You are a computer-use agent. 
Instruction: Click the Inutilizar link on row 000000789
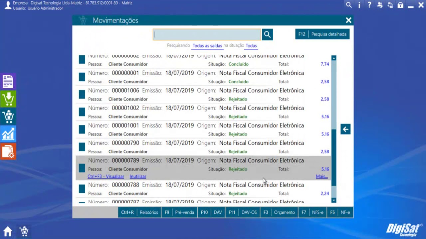pyautogui.click(x=138, y=177)
